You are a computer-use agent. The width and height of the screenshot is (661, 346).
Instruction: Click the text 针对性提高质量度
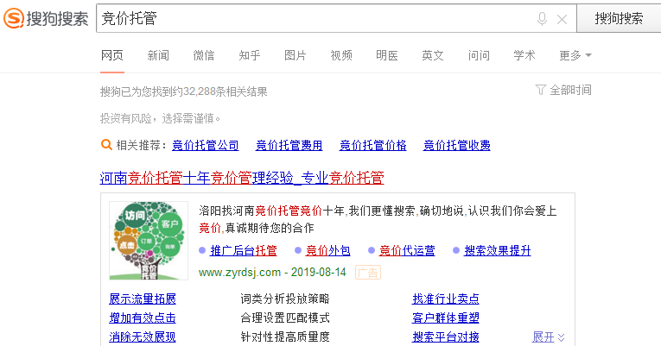tap(285, 337)
